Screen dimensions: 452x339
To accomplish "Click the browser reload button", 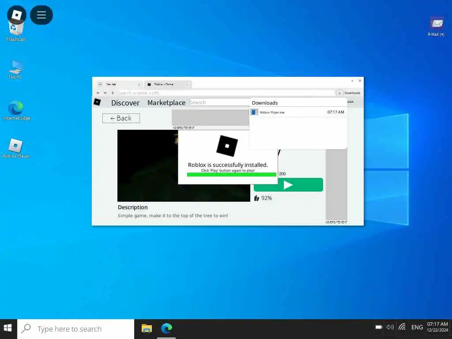I will click(113, 93).
